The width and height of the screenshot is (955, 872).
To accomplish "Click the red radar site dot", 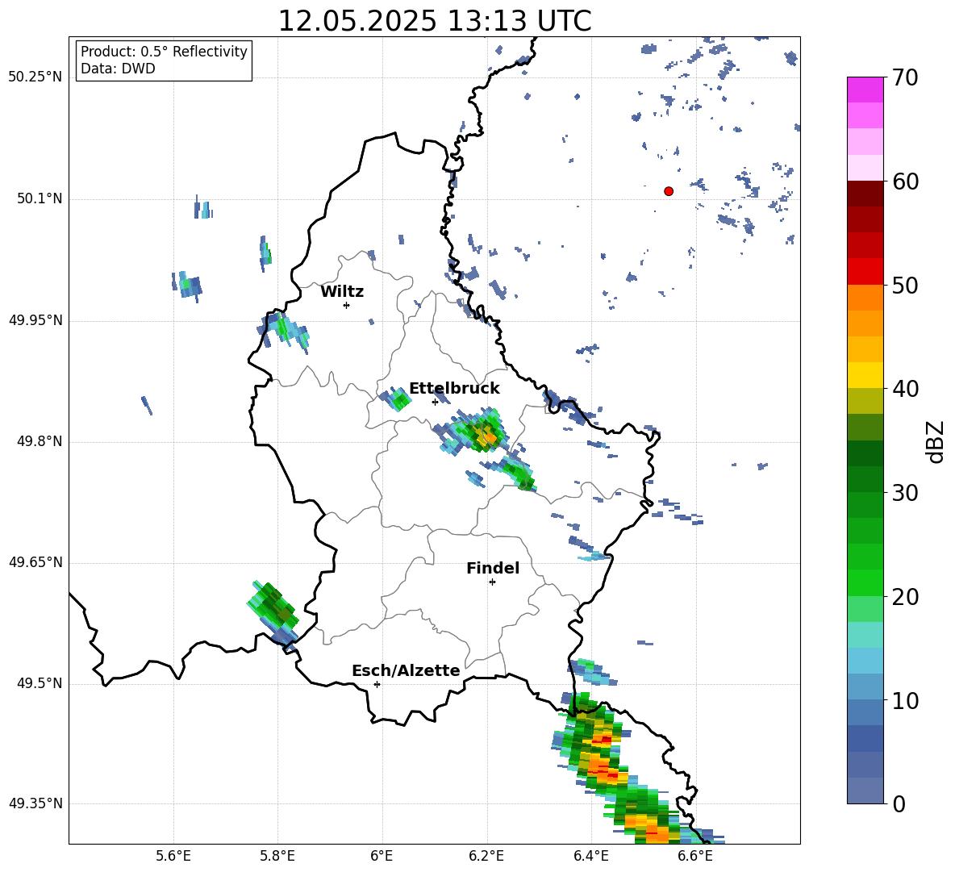I will (x=669, y=191).
